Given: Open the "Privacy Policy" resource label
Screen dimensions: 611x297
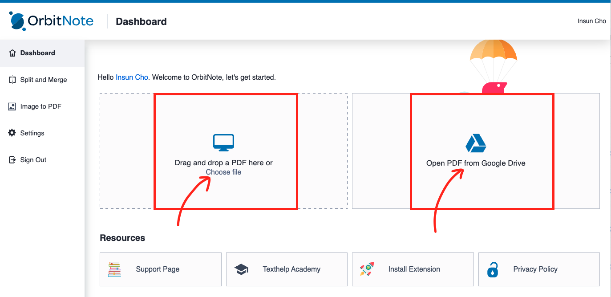Looking at the screenshot, I should coord(535,269).
